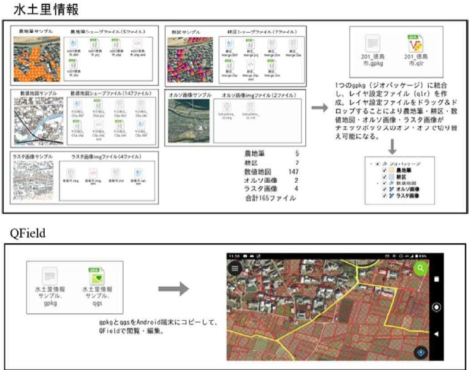Click the QField section title
This screenshot has width=473, height=370.
28,233
